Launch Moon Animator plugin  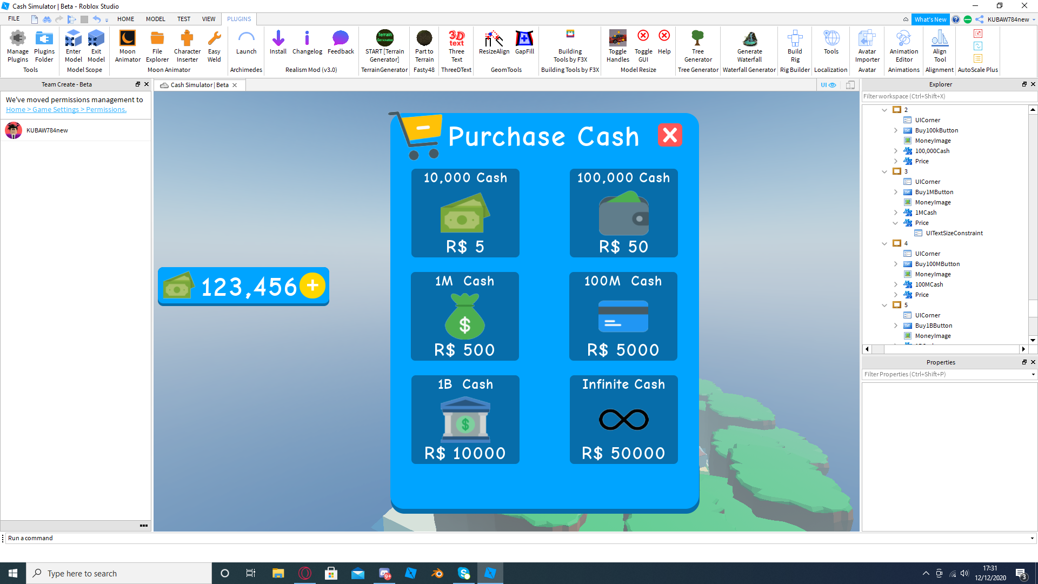pyautogui.click(x=128, y=47)
